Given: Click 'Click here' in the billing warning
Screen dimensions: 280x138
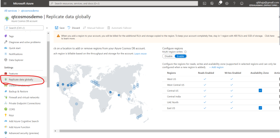Looking at the screenshot, I should pos(270,36).
